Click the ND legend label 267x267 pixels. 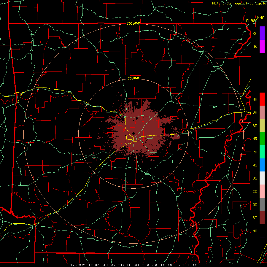(255, 231)
